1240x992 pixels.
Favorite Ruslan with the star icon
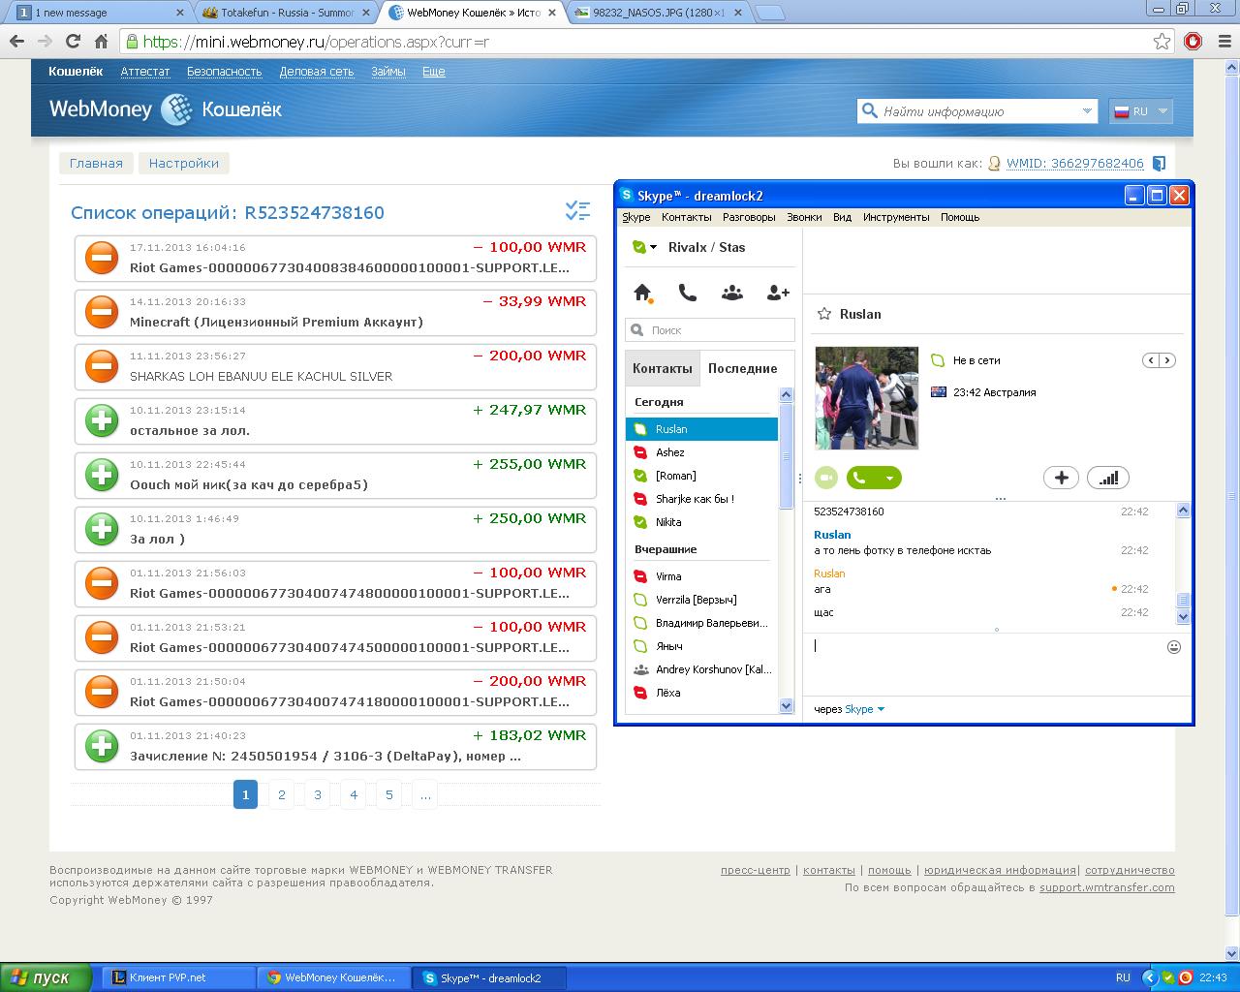pyautogui.click(x=824, y=314)
